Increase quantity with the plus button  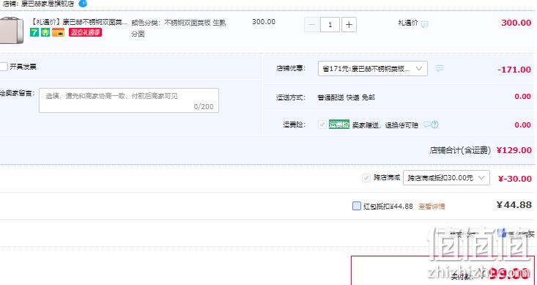tap(349, 25)
